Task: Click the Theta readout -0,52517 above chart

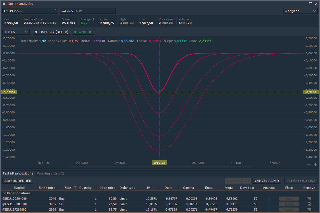Action: click(155, 41)
